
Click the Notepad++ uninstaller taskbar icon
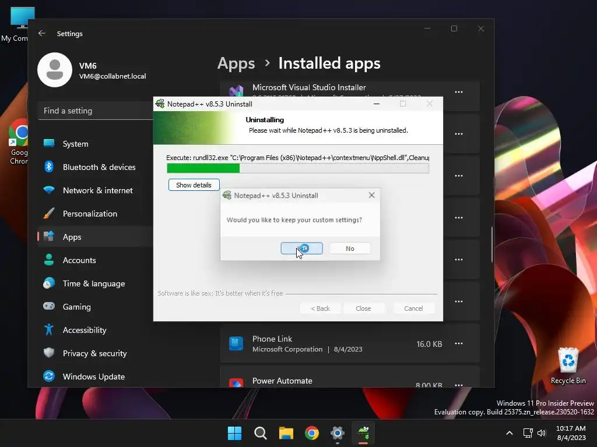[x=363, y=433]
